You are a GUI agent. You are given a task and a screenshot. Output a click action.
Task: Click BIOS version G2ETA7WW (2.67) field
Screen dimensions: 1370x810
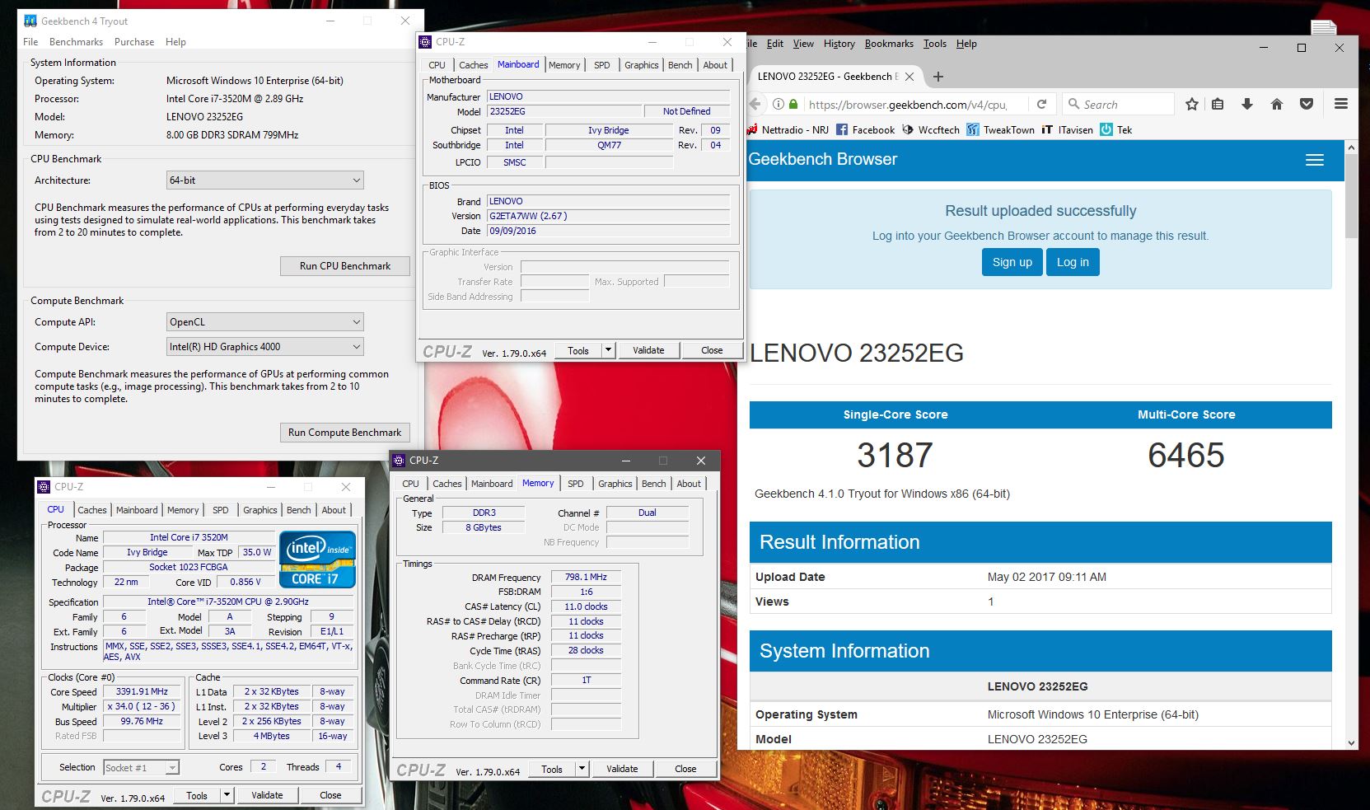click(609, 216)
